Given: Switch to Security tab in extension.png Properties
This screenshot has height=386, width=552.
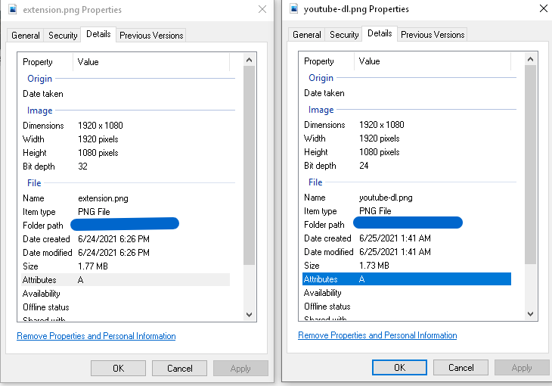Looking at the screenshot, I should tap(63, 36).
